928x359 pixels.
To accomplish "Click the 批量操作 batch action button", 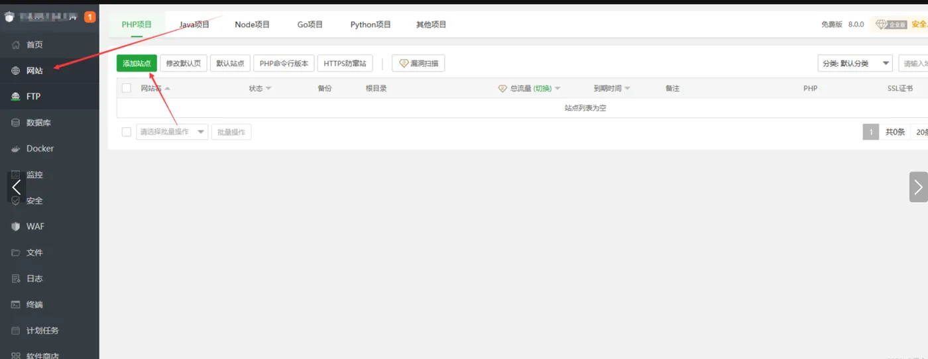I will click(231, 132).
